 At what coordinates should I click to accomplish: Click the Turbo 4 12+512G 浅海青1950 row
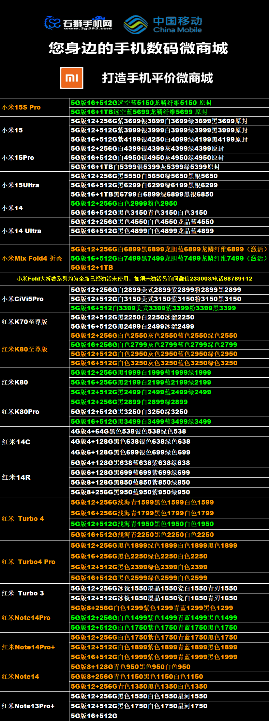pyautogui.click(x=169, y=524)
